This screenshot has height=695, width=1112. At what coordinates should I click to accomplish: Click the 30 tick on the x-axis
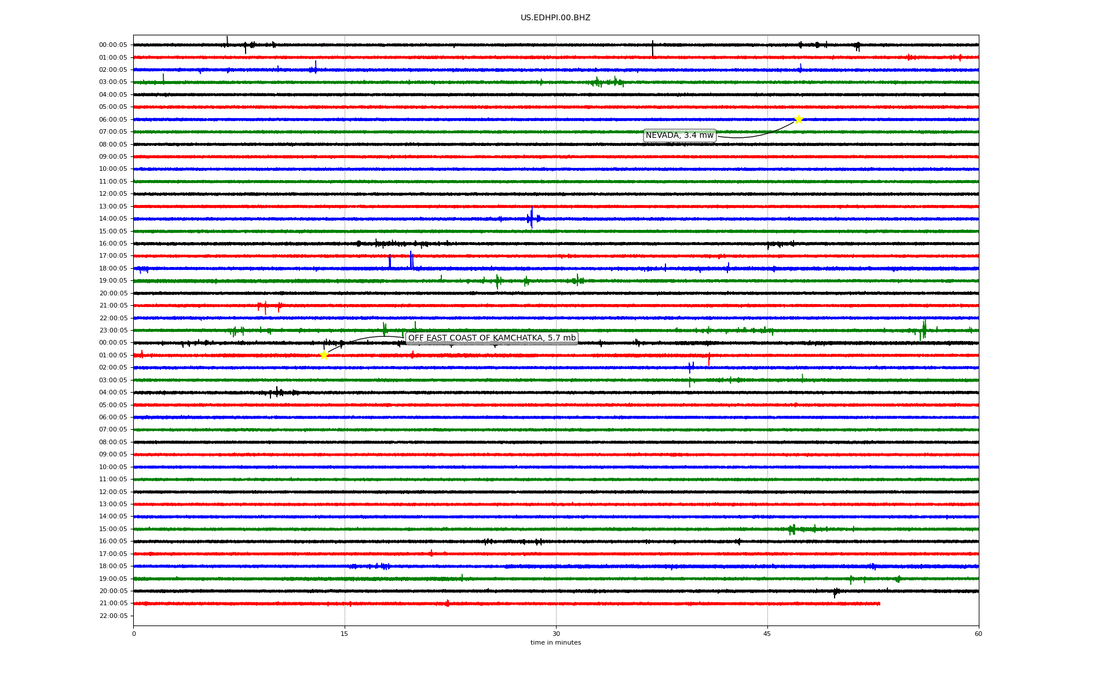click(556, 634)
